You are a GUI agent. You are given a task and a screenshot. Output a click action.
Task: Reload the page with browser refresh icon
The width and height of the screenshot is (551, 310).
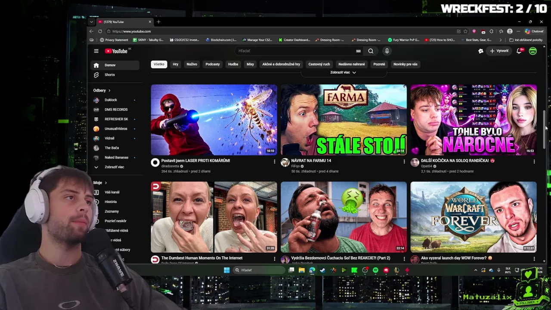click(x=100, y=31)
